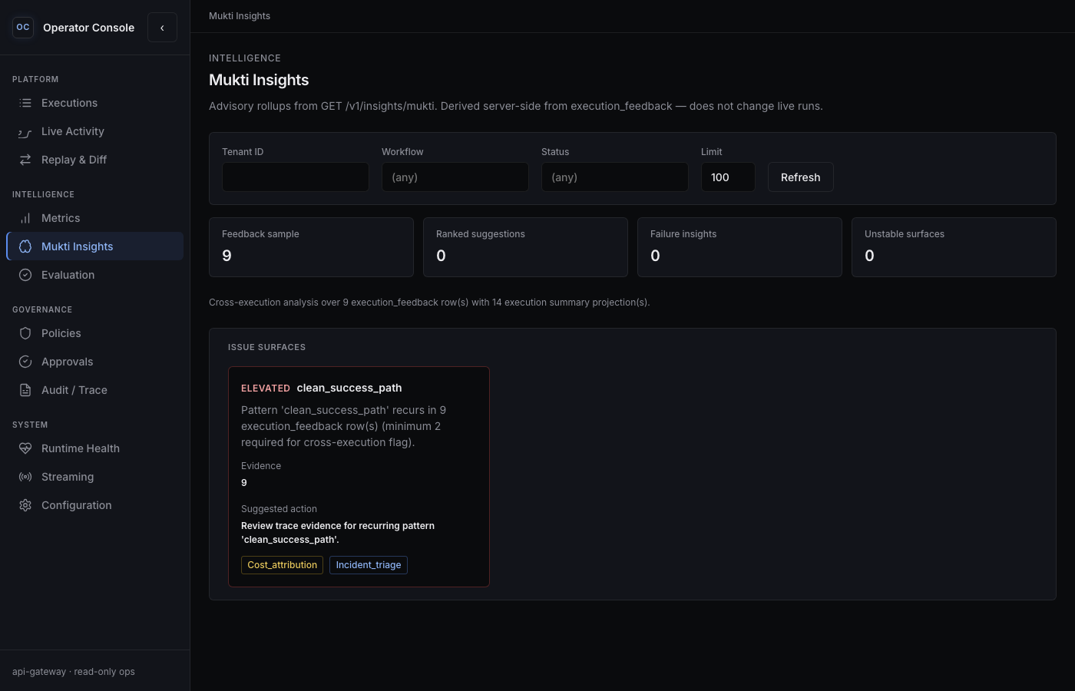Open Configuration settings
This screenshot has height=691, width=1075.
(95, 505)
